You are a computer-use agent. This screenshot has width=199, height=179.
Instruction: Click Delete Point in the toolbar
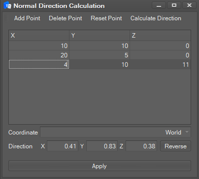tap(66, 18)
